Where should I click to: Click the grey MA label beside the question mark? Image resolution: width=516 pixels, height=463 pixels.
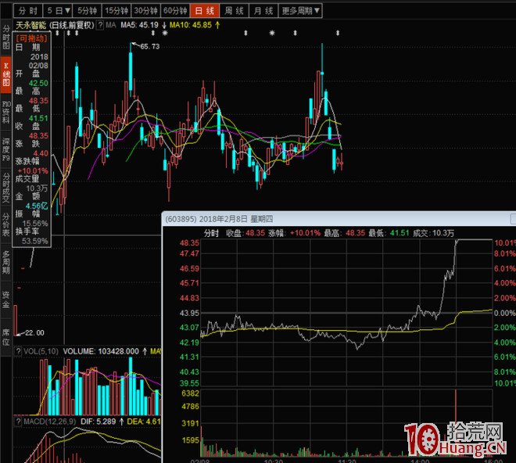111,25
